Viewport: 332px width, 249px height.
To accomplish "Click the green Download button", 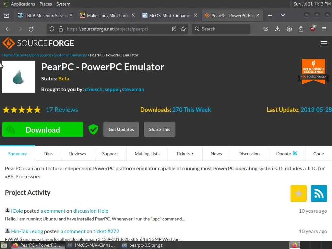I will point(43,129).
